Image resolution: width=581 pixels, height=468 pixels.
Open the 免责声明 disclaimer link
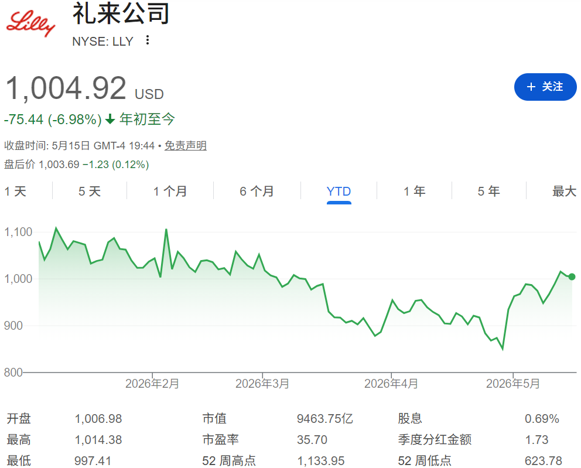click(x=185, y=146)
